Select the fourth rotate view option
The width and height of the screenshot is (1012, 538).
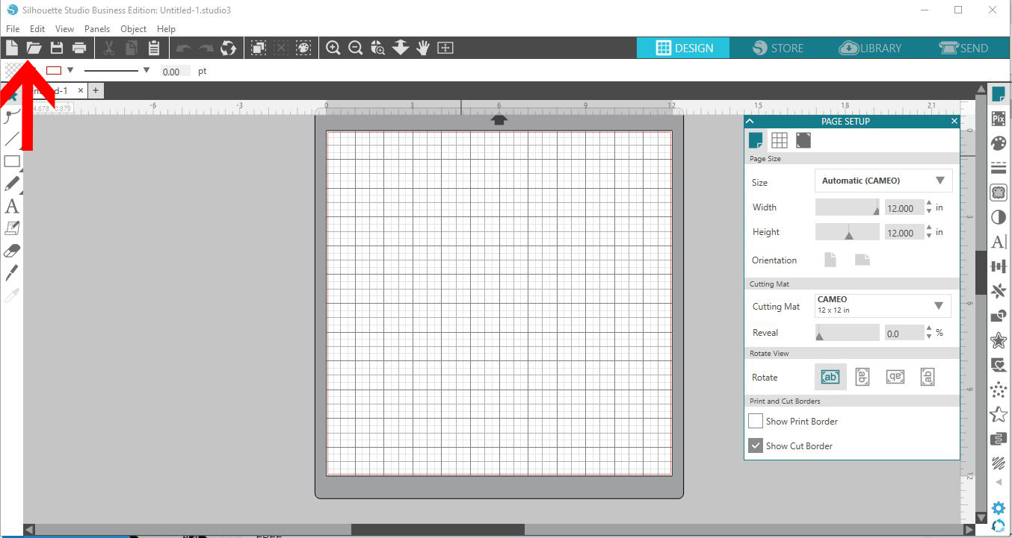(x=928, y=377)
